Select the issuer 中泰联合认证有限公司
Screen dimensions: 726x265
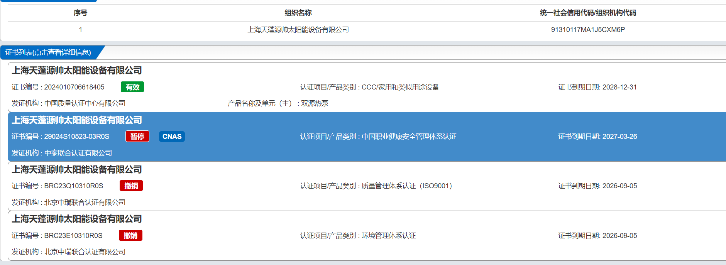coord(78,153)
